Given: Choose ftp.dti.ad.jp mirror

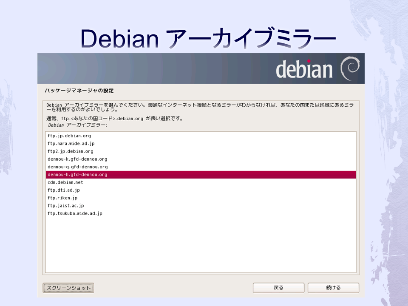Looking at the screenshot, I should 201,190.
